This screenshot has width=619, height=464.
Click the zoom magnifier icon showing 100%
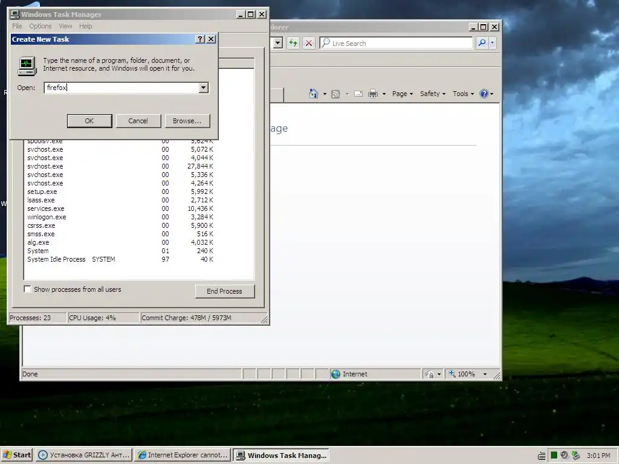pos(452,373)
